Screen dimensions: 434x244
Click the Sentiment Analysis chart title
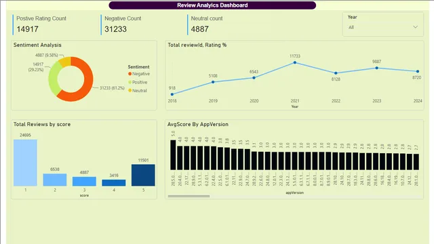click(x=37, y=45)
